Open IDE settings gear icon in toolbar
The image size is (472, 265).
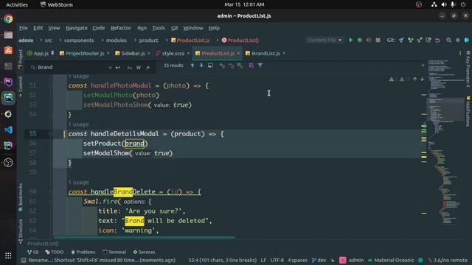click(457, 40)
